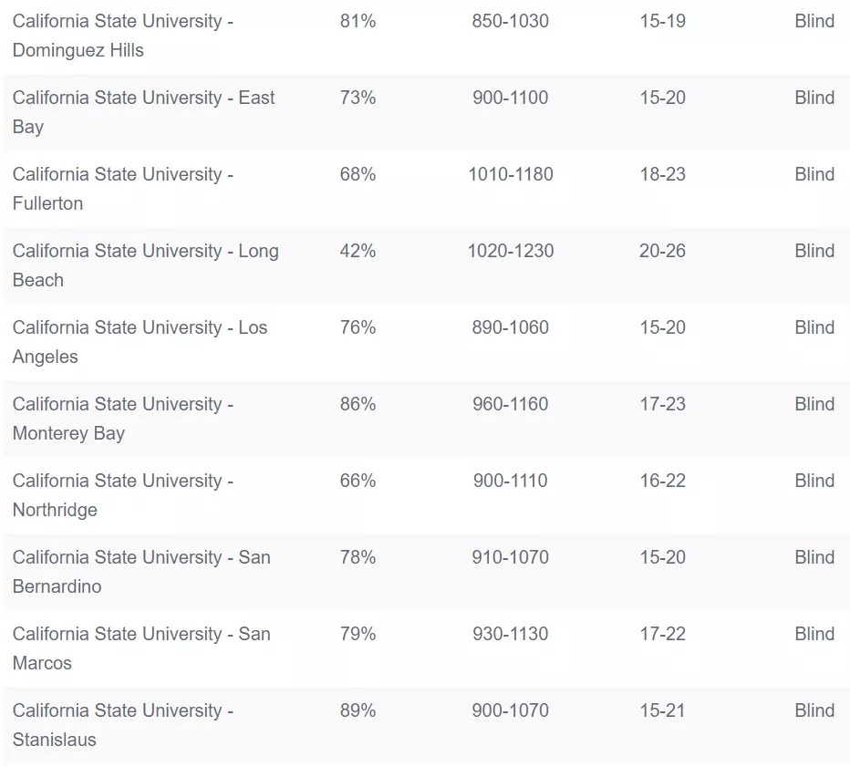Click the 89% acceptance rate value
The width and height of the screenshot is (850, 767).
[358, 710]
